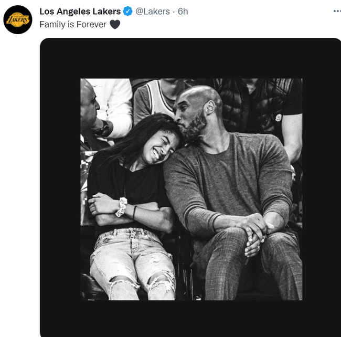The height and width of the screenshot is (337, 341).
Task: Open the tweet via the 6h timestamp
Action: pos(183,12)
